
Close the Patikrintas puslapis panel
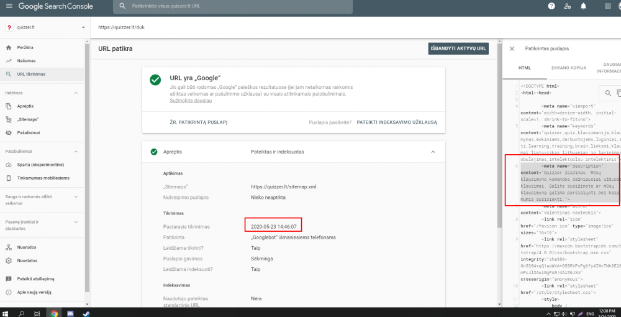(x=512, y=48)
